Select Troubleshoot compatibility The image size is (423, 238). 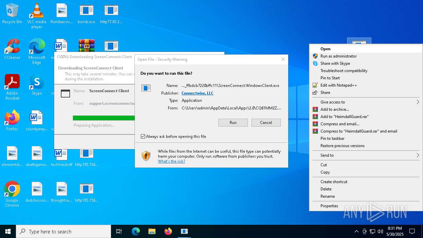tap(366, 71)
